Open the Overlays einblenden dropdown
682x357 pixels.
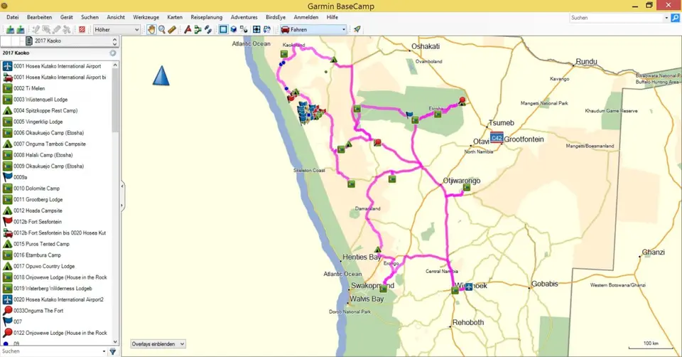point(158,344)
